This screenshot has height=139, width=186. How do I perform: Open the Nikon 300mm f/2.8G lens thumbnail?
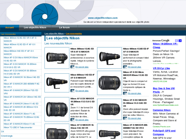pos(57,58)
